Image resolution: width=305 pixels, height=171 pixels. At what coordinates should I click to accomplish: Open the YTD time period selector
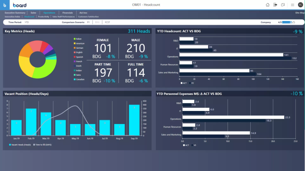(27, 22)
